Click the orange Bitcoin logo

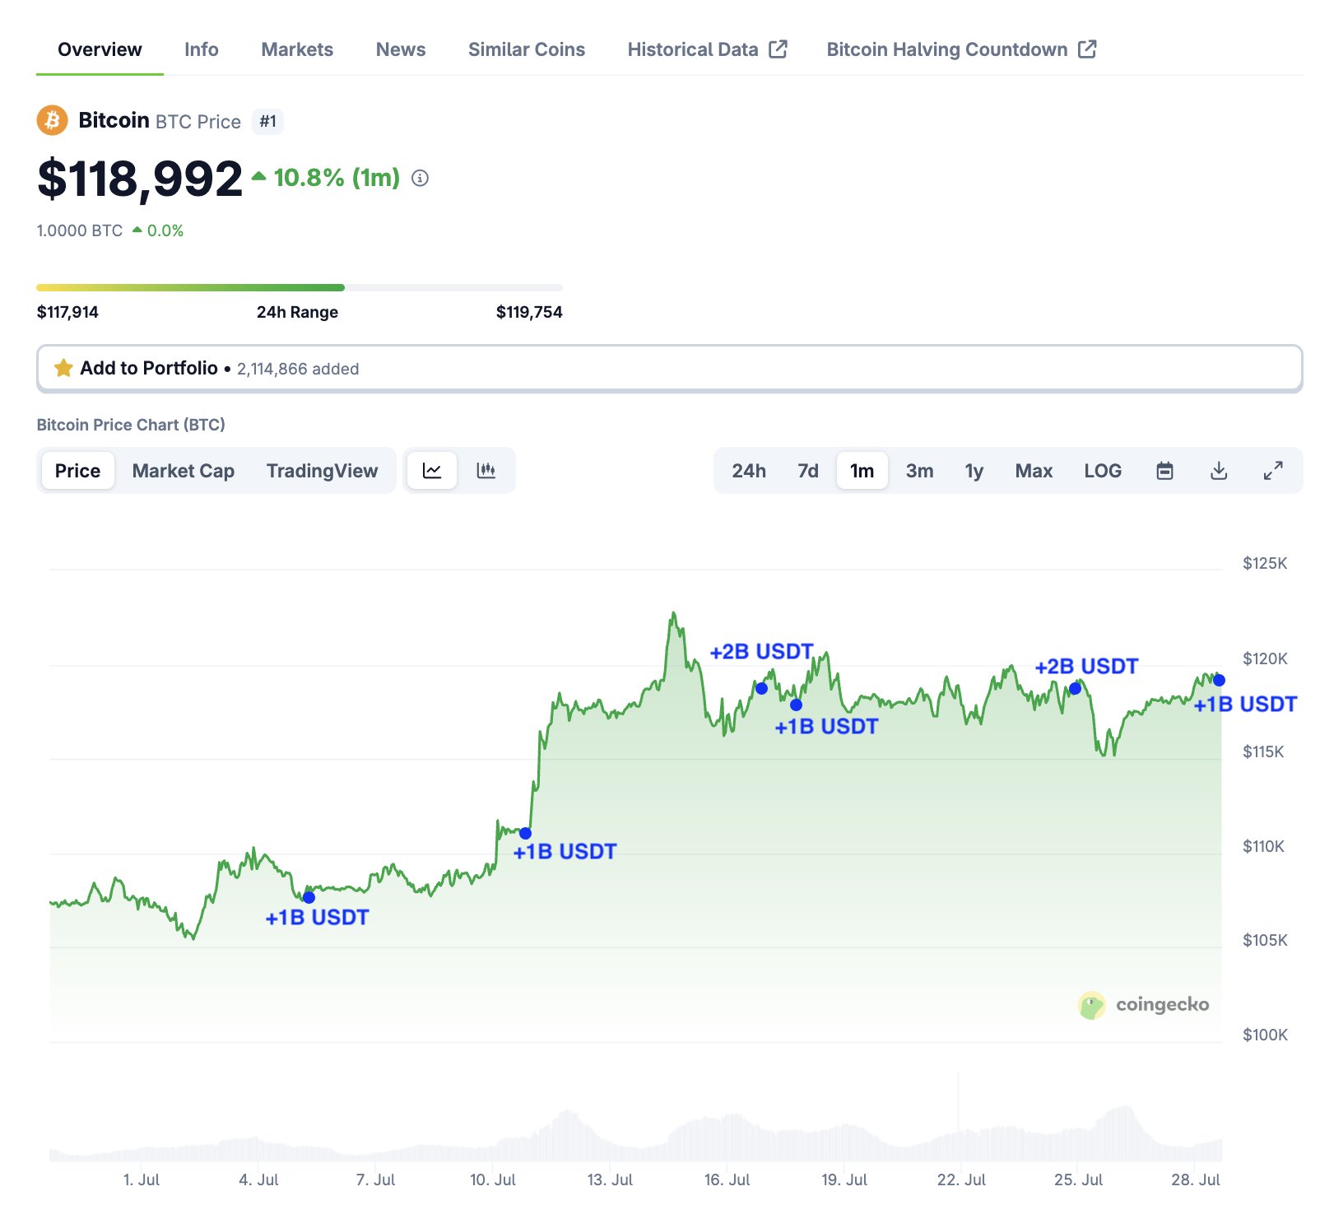click(52, 121)
